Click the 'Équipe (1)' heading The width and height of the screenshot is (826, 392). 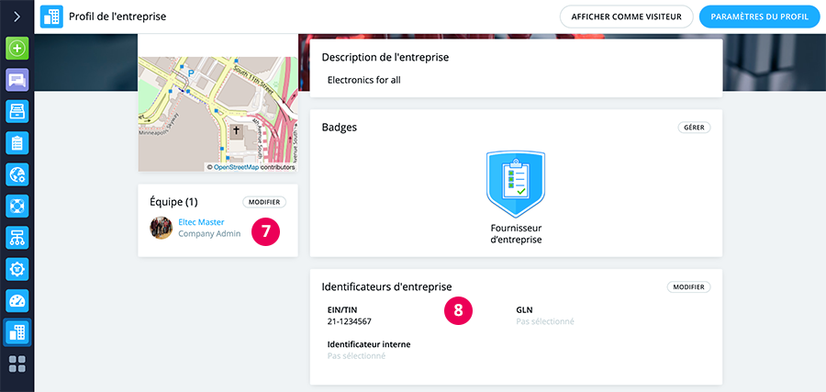pyautogui.click(x=173, y=202)
